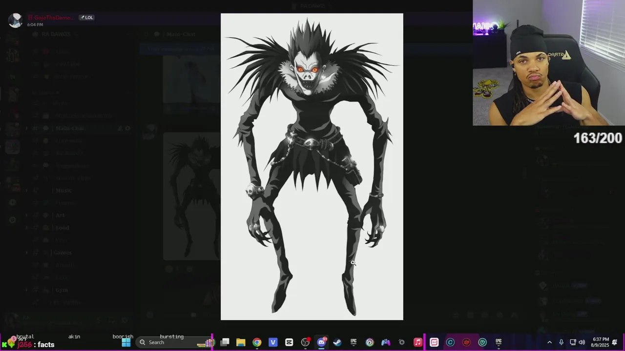Switch to Discord taskbar icon
The image size is (625, 351).
(321, 342)
